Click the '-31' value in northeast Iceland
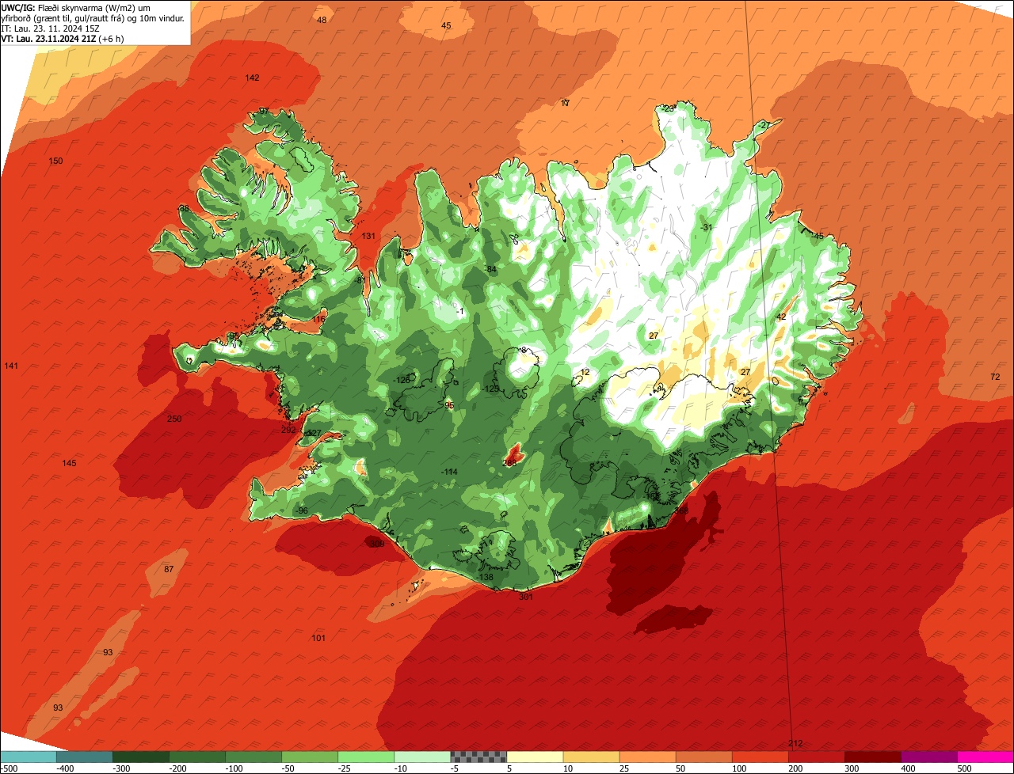Viewport: 1014px width, 774px height. [707, 228]
